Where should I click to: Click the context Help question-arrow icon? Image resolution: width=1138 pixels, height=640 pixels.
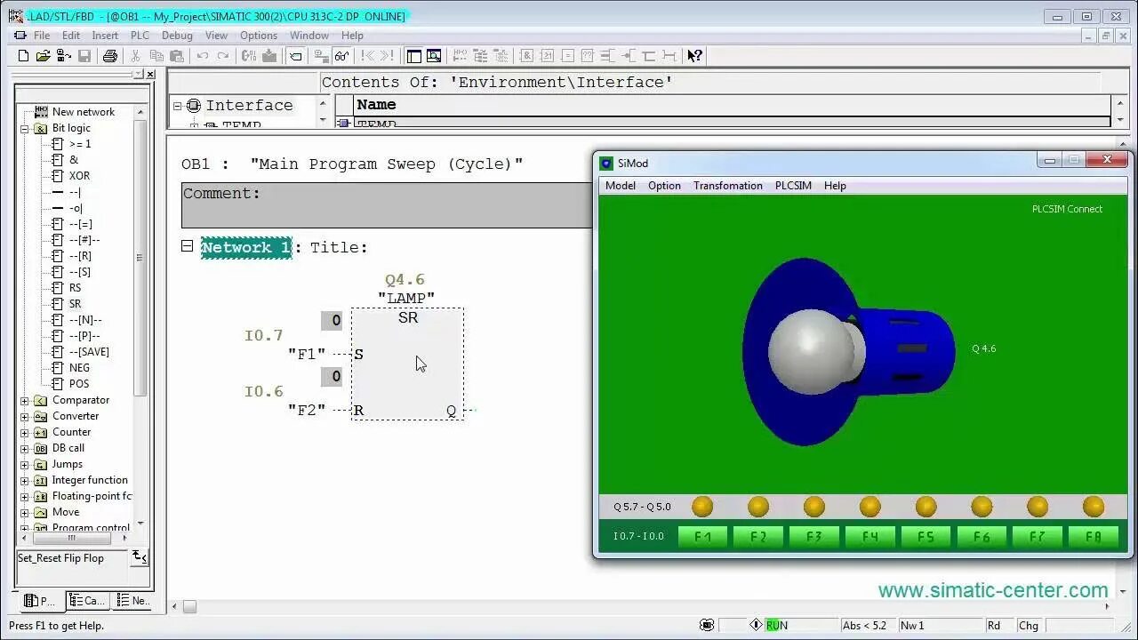pyautogui.click(x=695, y=56)
